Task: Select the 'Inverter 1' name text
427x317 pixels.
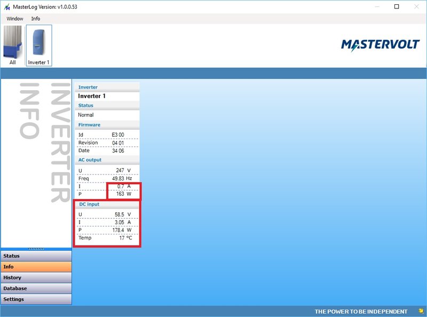Action: pos(91,96)
